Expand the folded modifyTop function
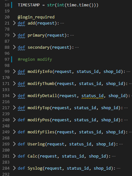 pyautogui.click(x=14, y=108)
